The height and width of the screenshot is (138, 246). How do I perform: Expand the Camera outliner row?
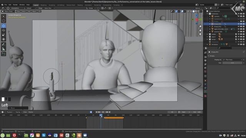[x=210, y=16]
